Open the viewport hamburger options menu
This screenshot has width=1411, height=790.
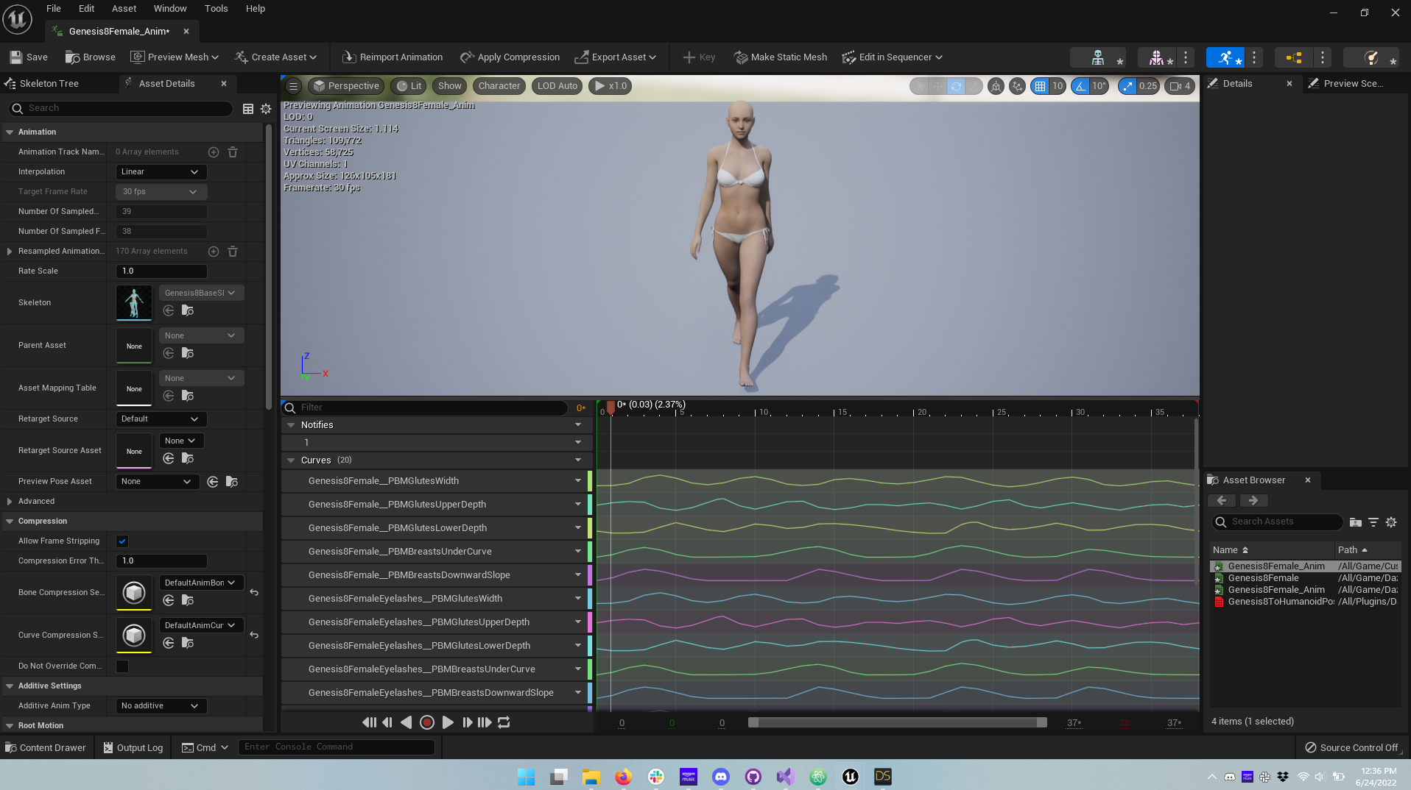point(293,86)
